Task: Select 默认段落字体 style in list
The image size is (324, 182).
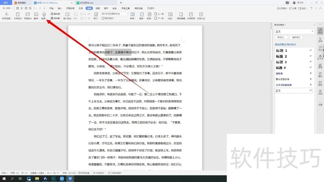Action: pos(293,79)
